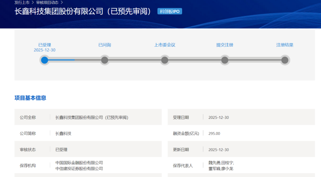Screen dimensions: 321x177
Task: Go to 审核项目动态 breadcrumb link
Action: tap(47, 2)
